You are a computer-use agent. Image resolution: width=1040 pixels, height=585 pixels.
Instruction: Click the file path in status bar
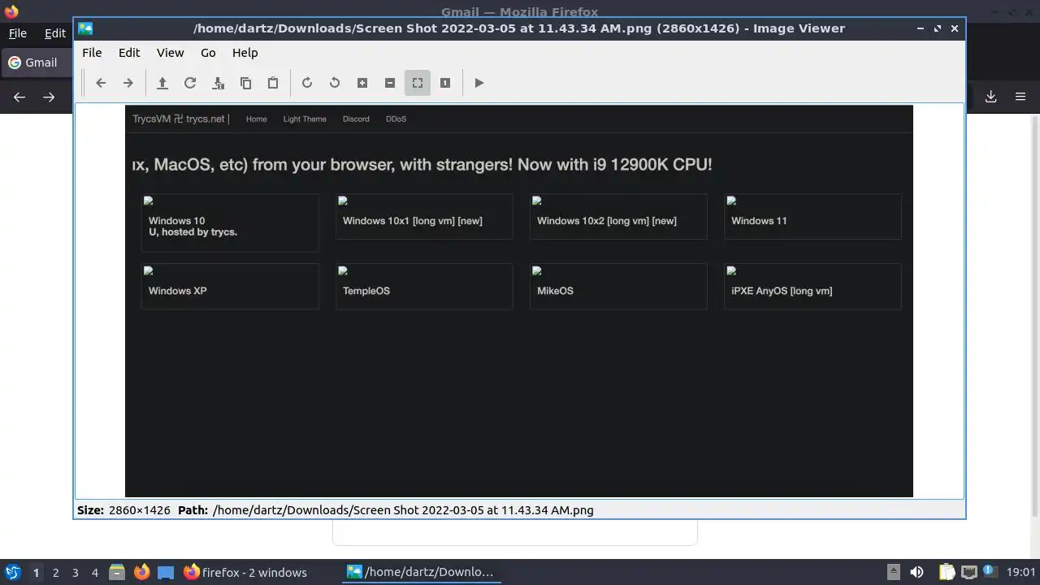click(x=403, y=510)
